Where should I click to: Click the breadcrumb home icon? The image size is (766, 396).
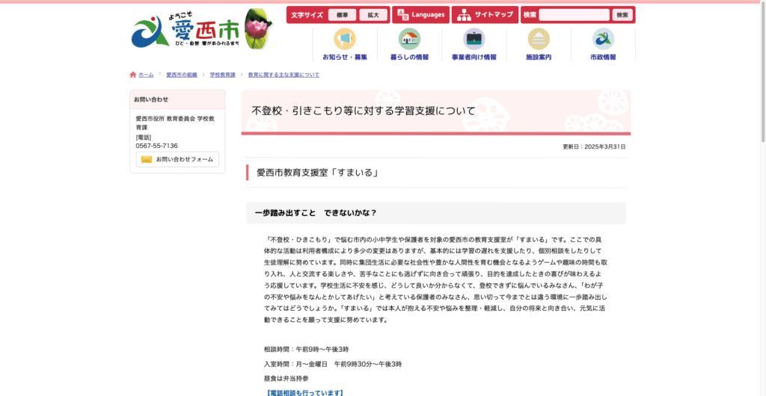133,75
